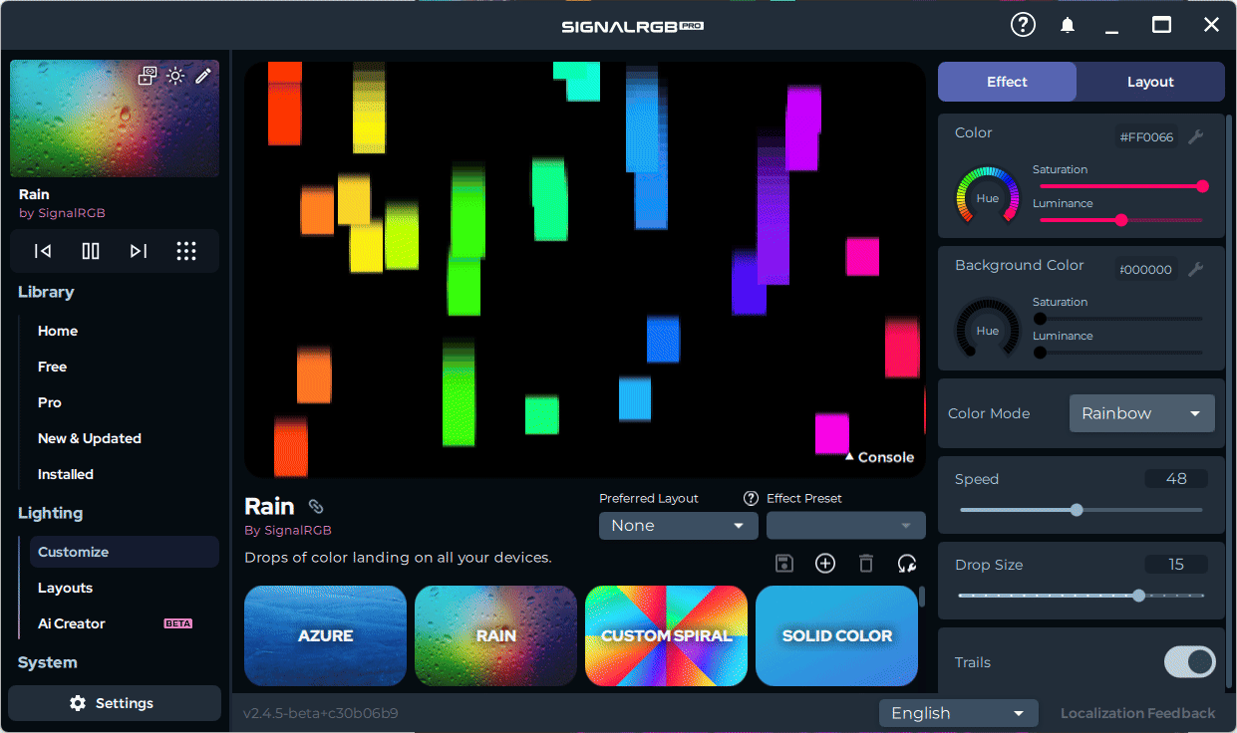Click the Localization Feedback link
1237x733 pixels.
(1137, 713)
